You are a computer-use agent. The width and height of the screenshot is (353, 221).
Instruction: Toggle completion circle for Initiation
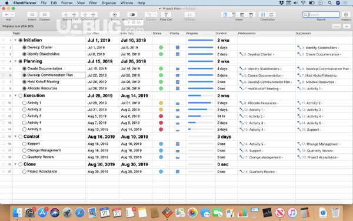pos(20,40)
